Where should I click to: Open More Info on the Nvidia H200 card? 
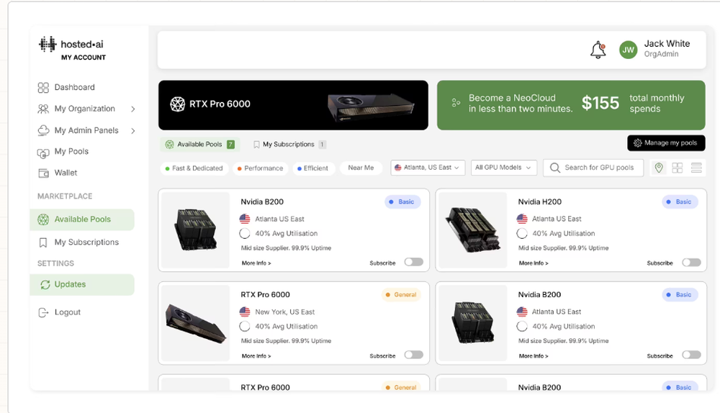tap(534, 263)
